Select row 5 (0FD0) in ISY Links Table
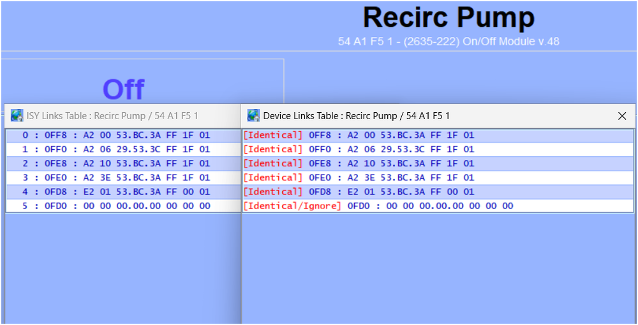 pos(116,206)
